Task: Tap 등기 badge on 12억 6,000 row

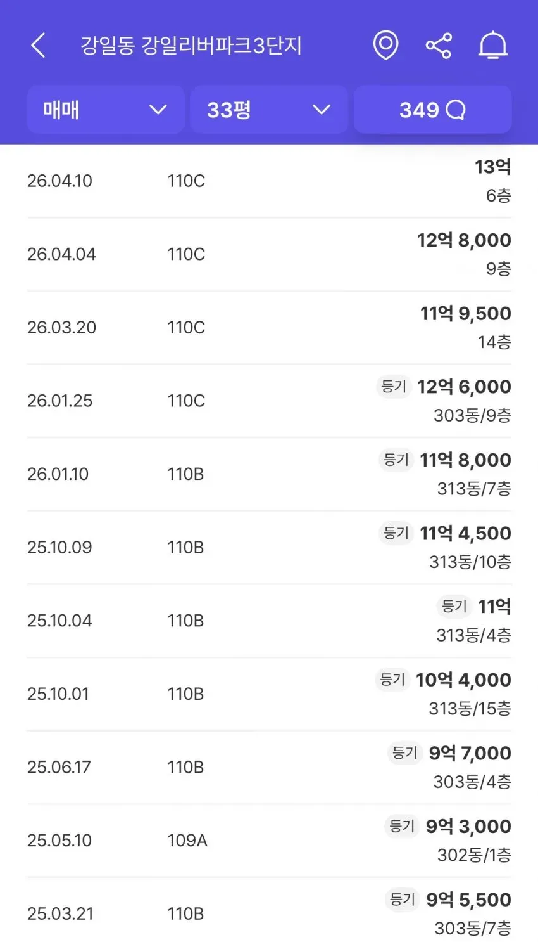Action: point(393,386)
